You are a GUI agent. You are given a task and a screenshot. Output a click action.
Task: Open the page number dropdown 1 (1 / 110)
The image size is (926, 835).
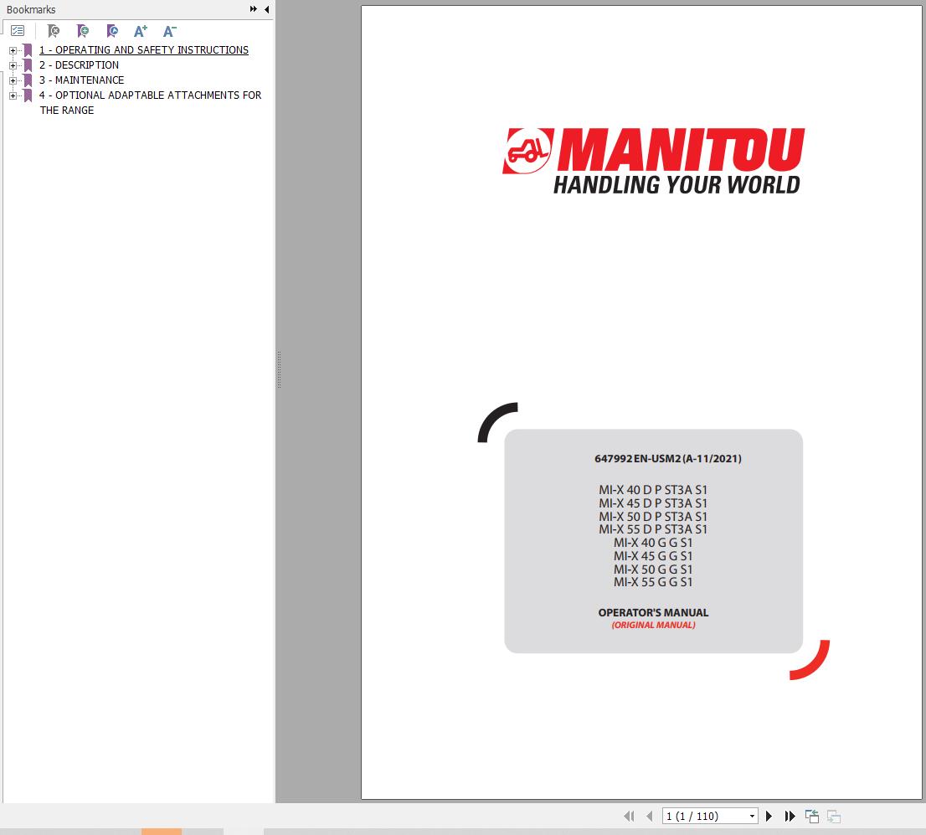point(752,816)
